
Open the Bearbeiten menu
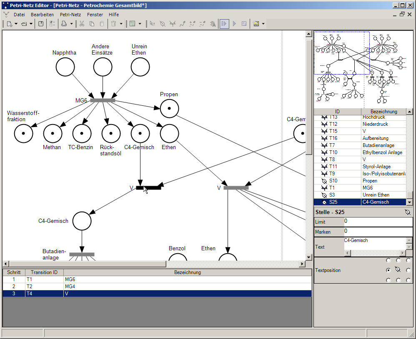[x=42, y=15]
